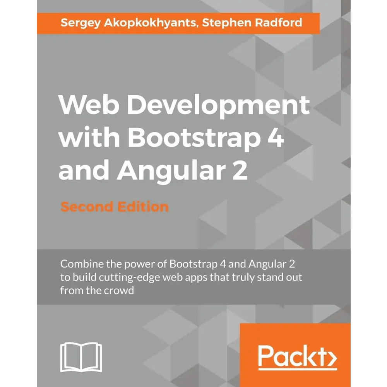Viewport: 387px width, 387px height.
Task: Click "to build cutting-edge web apps" line
Action: tap(181, 277)
